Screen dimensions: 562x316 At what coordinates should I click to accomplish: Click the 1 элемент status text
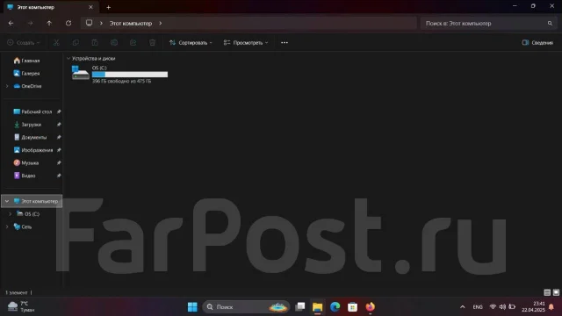[x=17, y=292]
